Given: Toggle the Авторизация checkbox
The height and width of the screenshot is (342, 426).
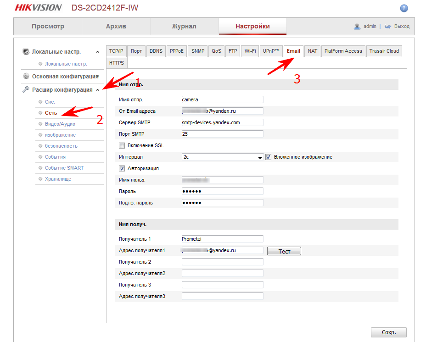Looking at the screenshot, I should click(x=122, y=168).
